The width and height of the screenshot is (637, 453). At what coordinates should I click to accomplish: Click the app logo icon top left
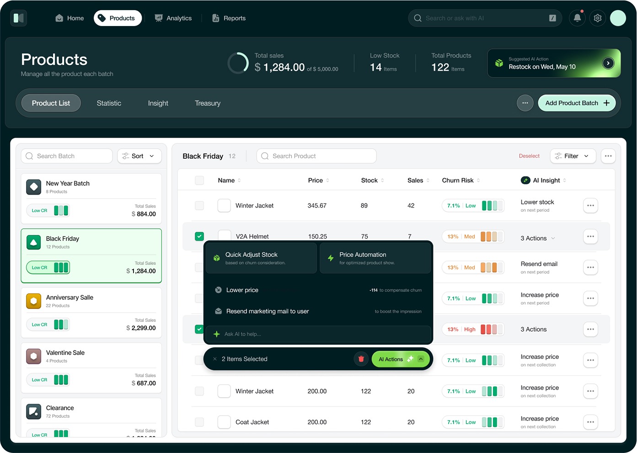[19, 18]
